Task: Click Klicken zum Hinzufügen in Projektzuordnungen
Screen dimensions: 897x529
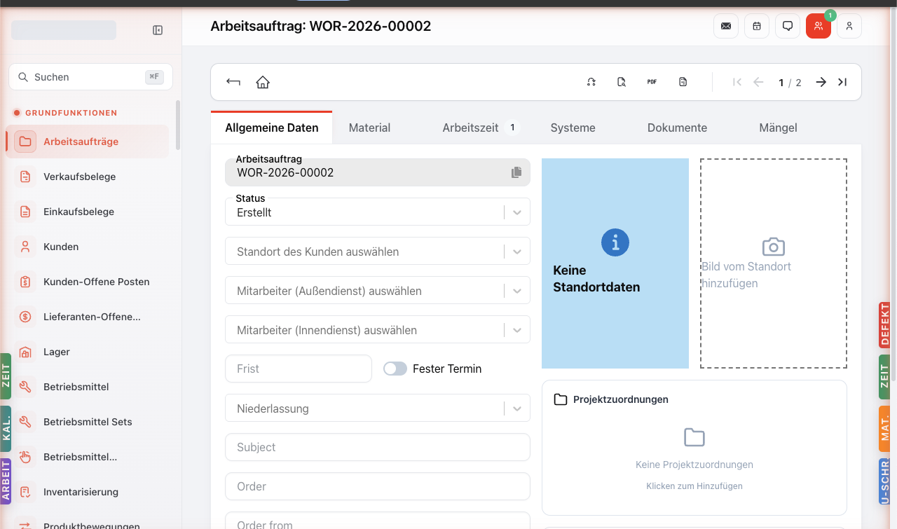Action: pyautogui.click(x=694, y=486)
